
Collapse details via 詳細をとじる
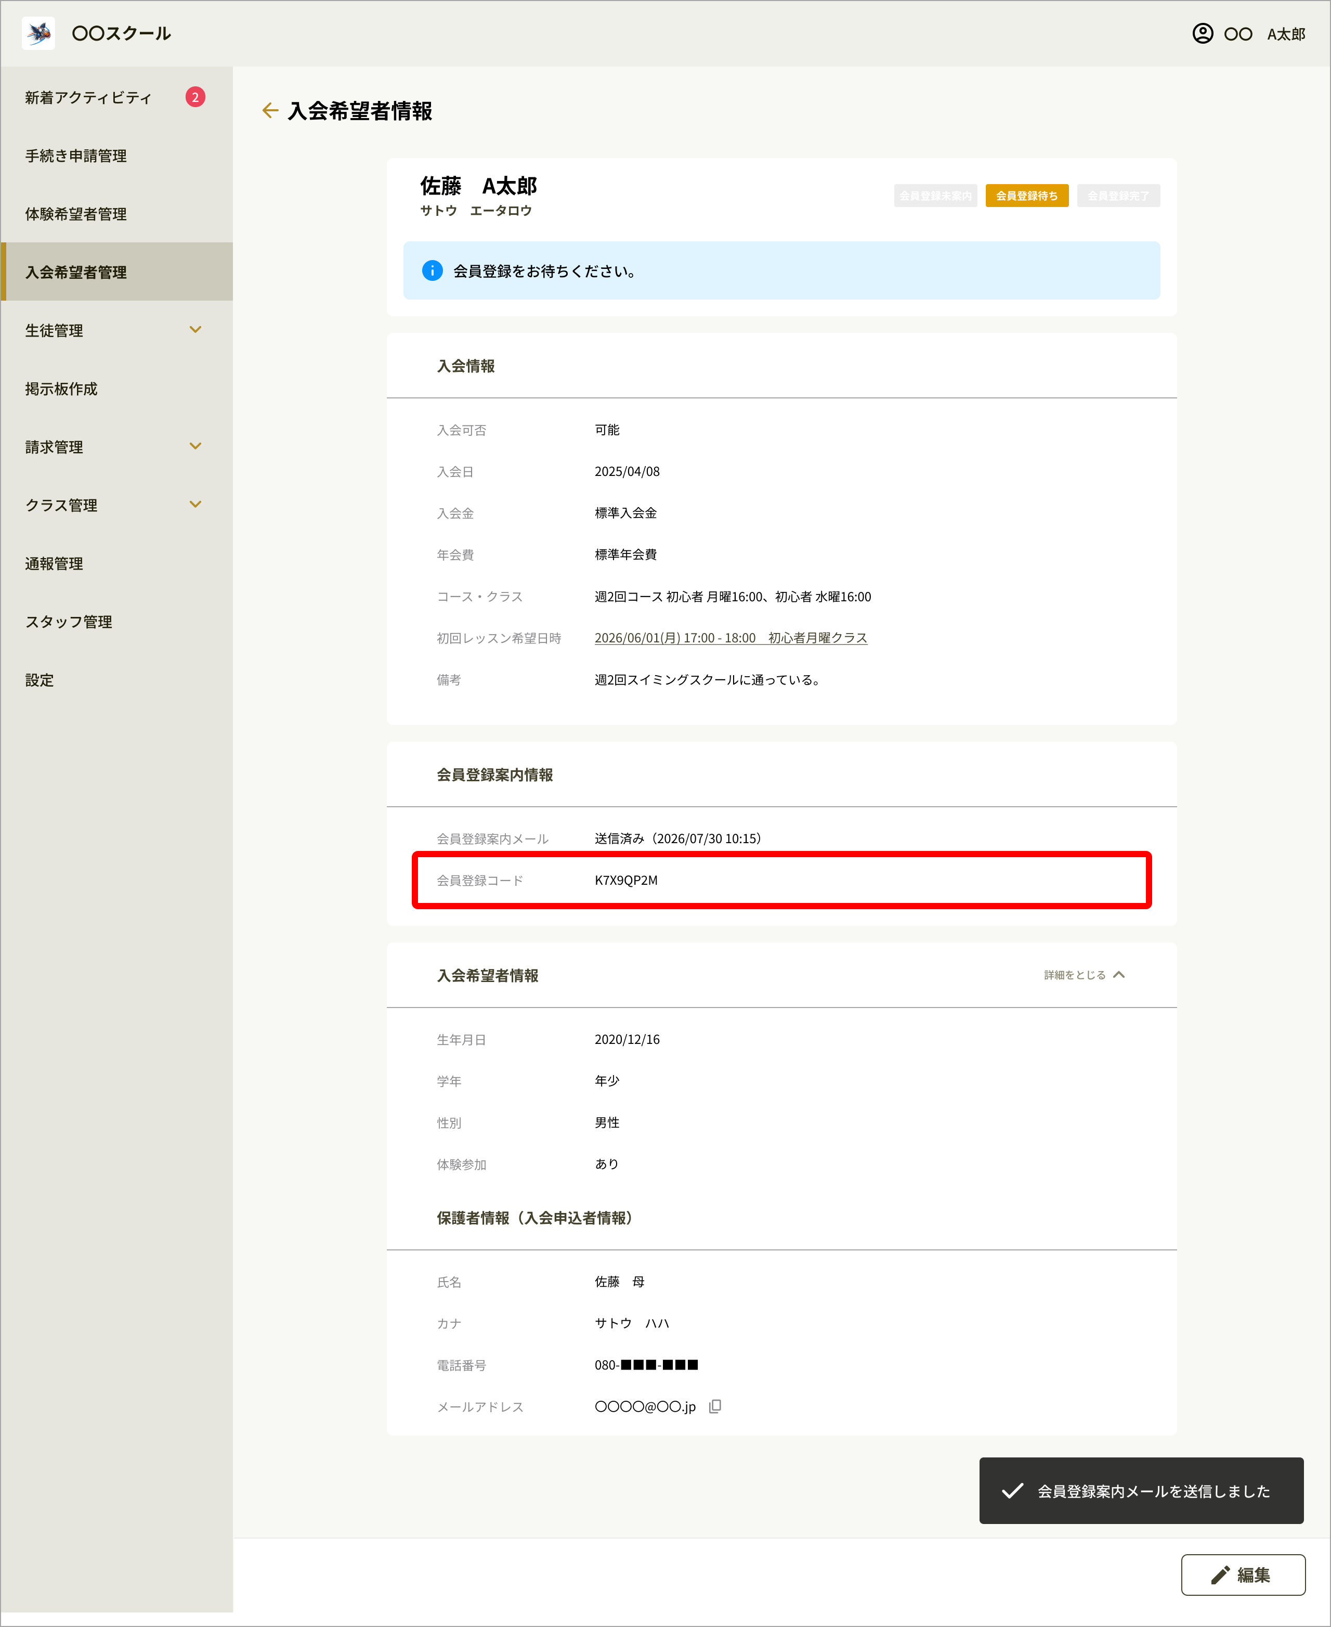pyautogui.click(x=1084, y=975)
